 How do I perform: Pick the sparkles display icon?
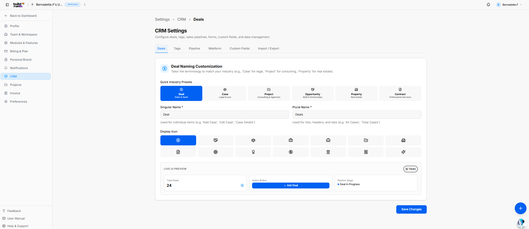pos(403,152)
